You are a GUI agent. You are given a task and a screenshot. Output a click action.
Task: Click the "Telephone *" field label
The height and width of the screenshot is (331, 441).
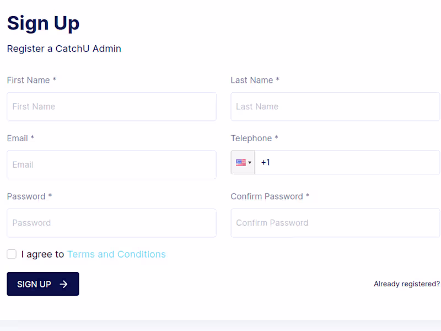point(254,138)
